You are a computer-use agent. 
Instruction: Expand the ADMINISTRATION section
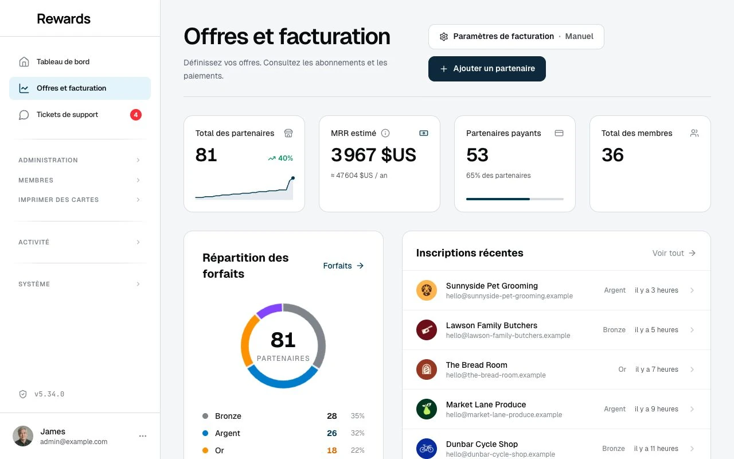(x=80, y=160)
